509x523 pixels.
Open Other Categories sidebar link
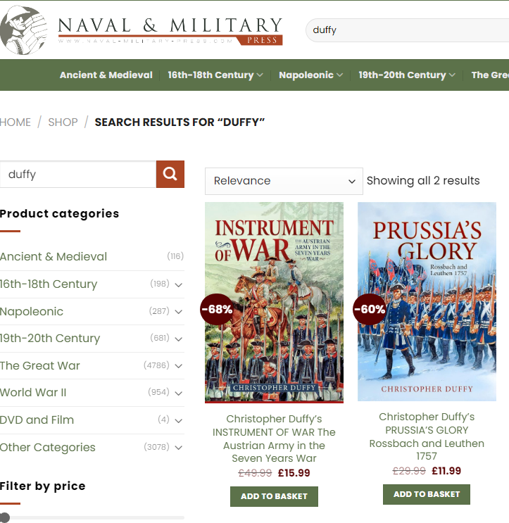tap(48, 447)
